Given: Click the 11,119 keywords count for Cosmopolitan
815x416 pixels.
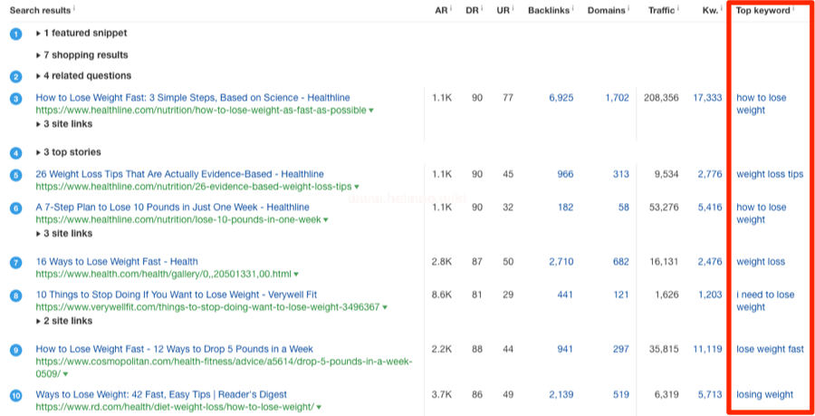Looking at the screenshot, I should pyautogui.click(x=706, y=349).
